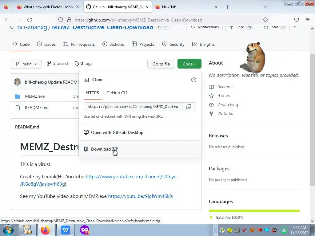
Task: Close the GitHub MEMZ tab
Action: pos(147,7)
